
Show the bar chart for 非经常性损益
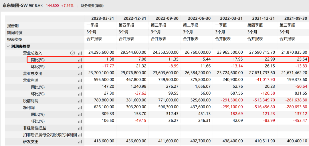[80, 128]
